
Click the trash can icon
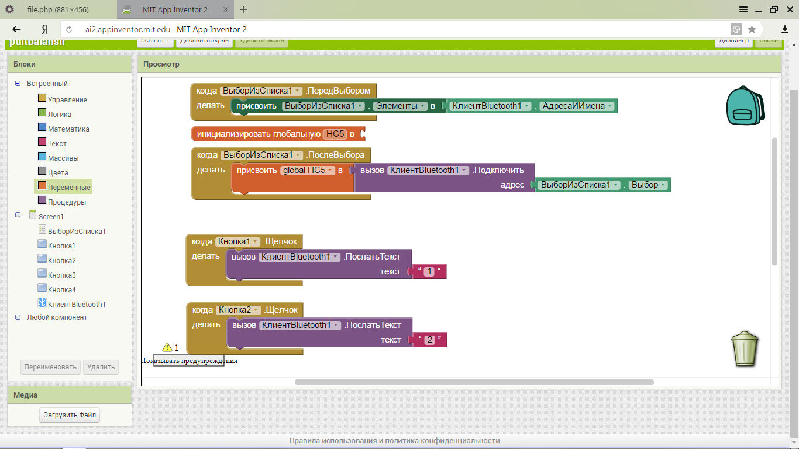coord(745,349)
